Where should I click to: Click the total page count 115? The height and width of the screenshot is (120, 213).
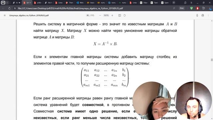93,15
